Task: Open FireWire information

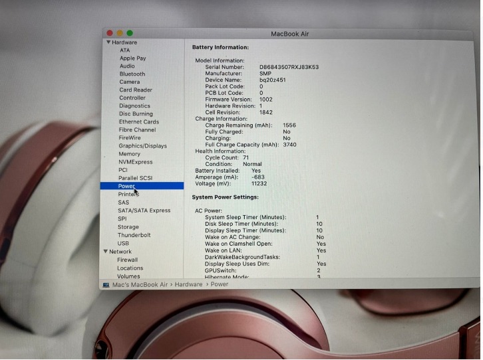Action: click(130, 137)
